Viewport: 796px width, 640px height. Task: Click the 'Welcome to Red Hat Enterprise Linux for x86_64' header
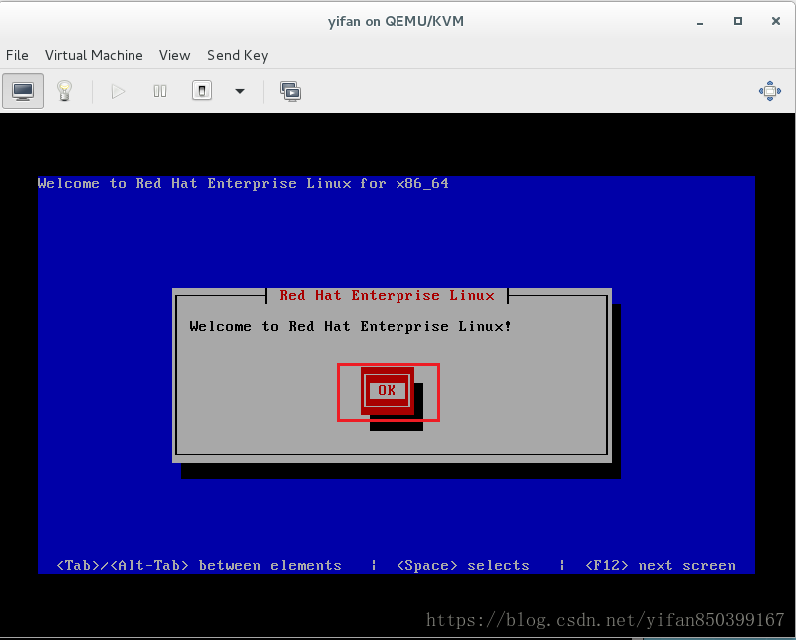tap(243, 183)
